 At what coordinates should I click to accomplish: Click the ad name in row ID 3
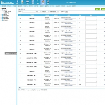[32, 76]
